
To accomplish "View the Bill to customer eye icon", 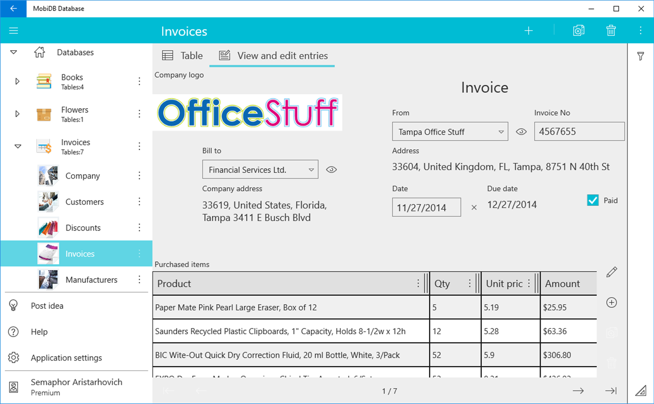I will [x=331, y=170].
